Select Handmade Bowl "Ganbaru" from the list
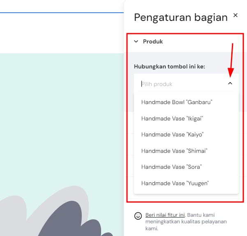Screen dimensions: 247x236 177,102
